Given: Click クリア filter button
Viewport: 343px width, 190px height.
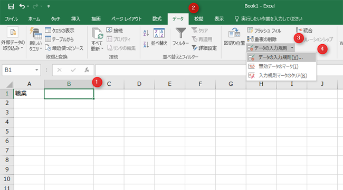Looking at the screenshot, I should (199, 31).
